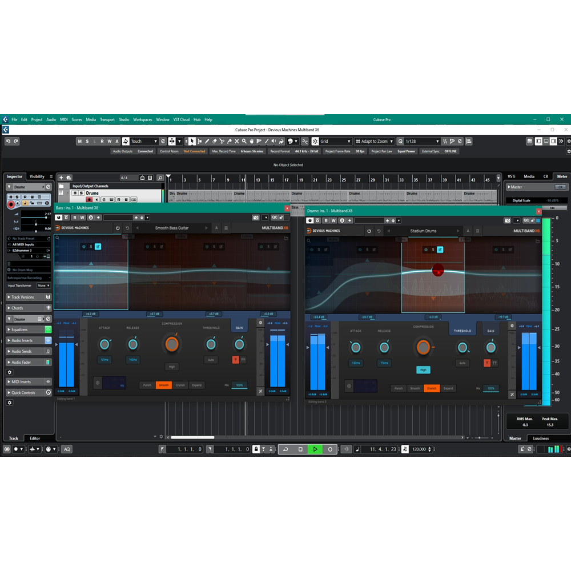
Task: Select the Punch compression mode button
Action: (x=147, y=385)
